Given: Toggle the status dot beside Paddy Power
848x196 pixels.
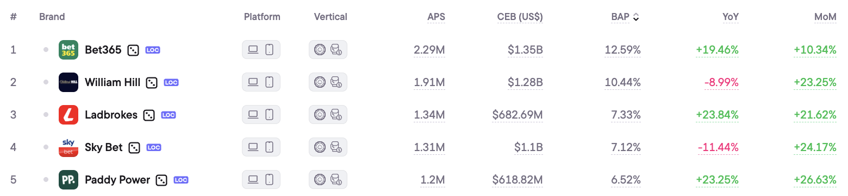Looking at the screenshot, I should pos(46,180).
